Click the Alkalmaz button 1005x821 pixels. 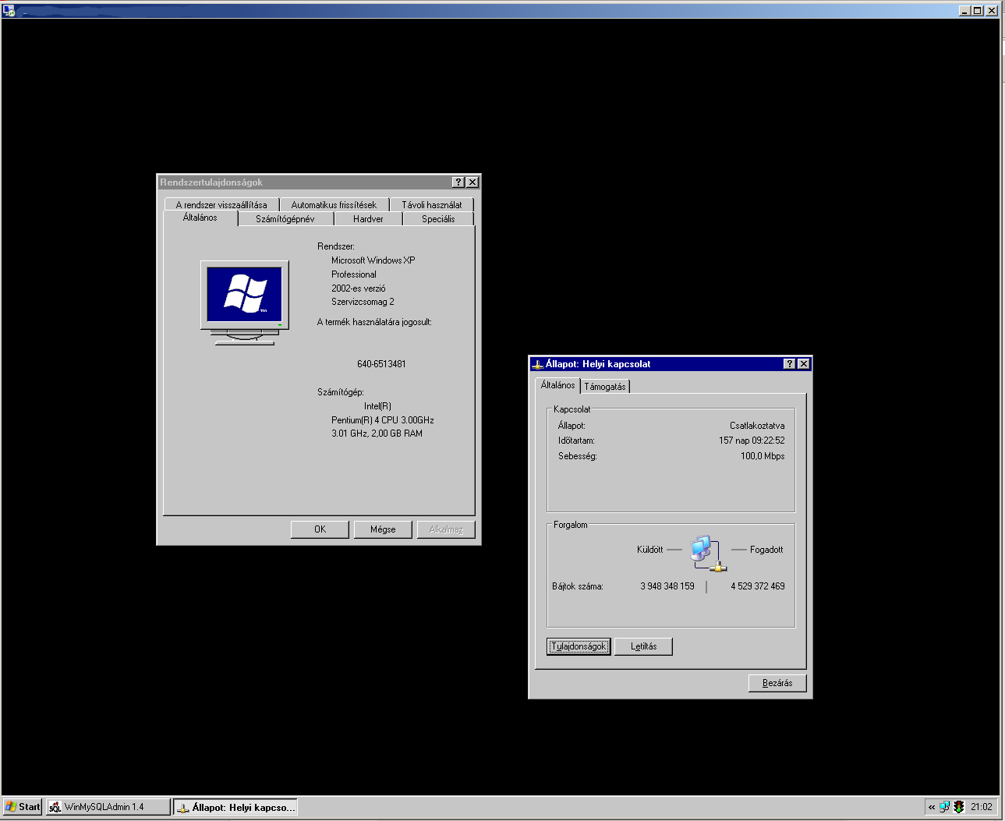click(446, 529)
